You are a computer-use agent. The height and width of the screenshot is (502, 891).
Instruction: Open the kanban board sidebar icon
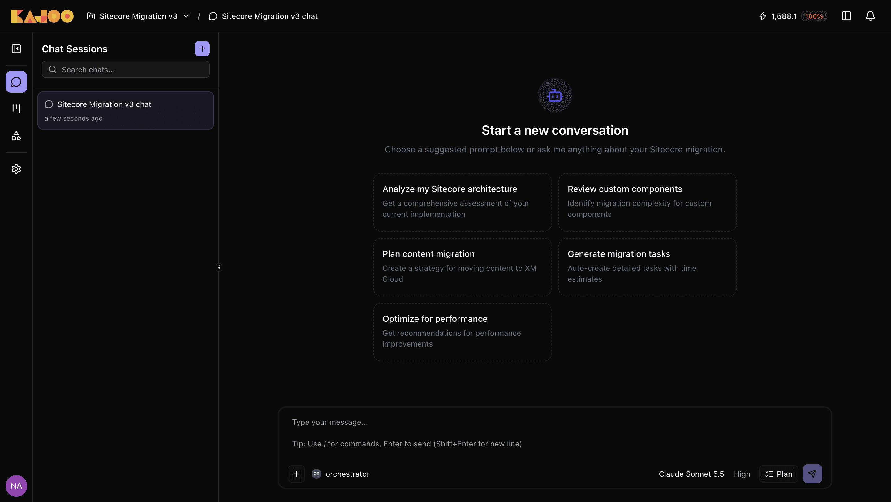(x=16, y=108)
